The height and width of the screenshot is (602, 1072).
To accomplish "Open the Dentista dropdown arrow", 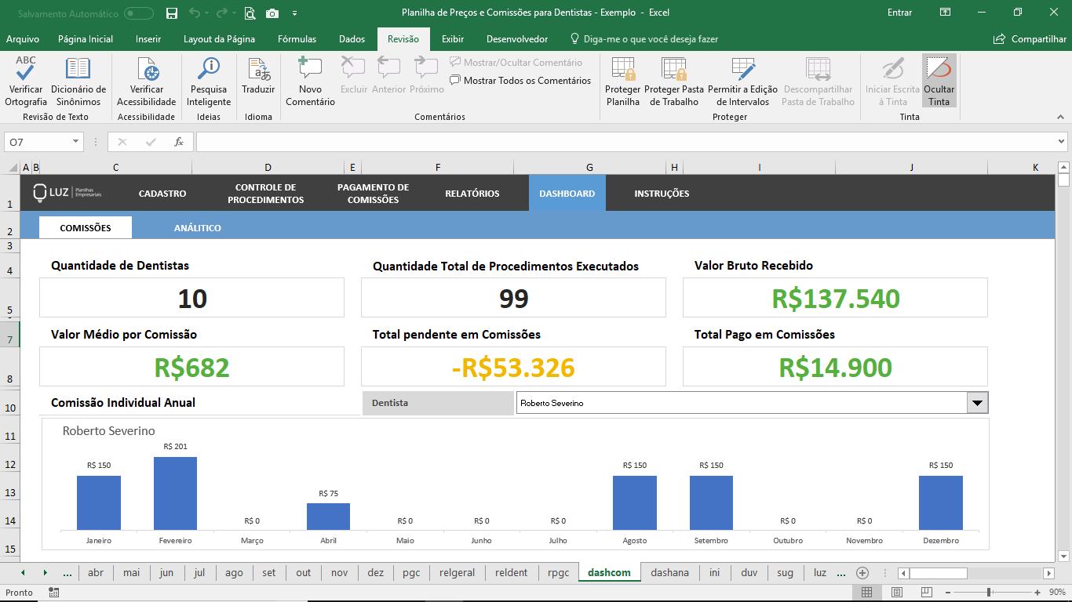I will click(977, 403).
